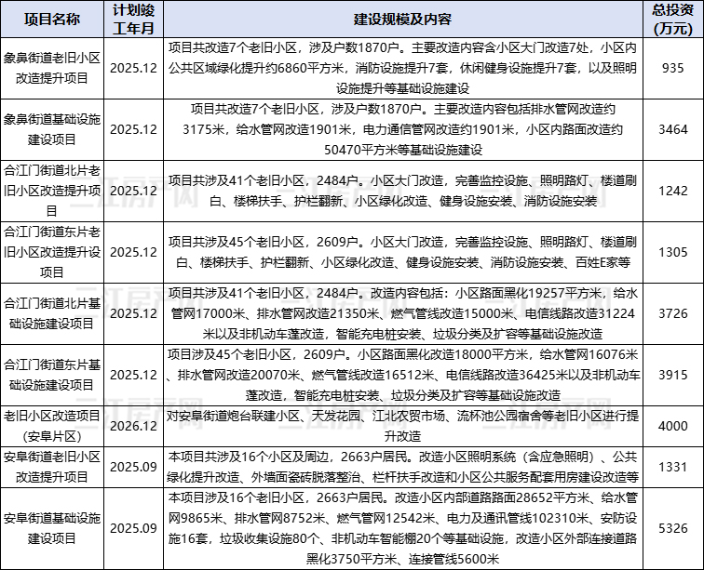Screen dimensions: 704x570
Task: Click description mentioning 炮台联建小区、天发花园
Action: (x=402, y=426)
